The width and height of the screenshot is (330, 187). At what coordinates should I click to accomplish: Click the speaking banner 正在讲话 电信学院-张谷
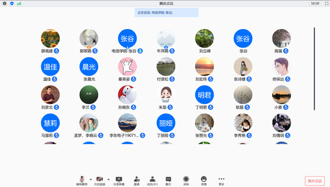[167, 12]
